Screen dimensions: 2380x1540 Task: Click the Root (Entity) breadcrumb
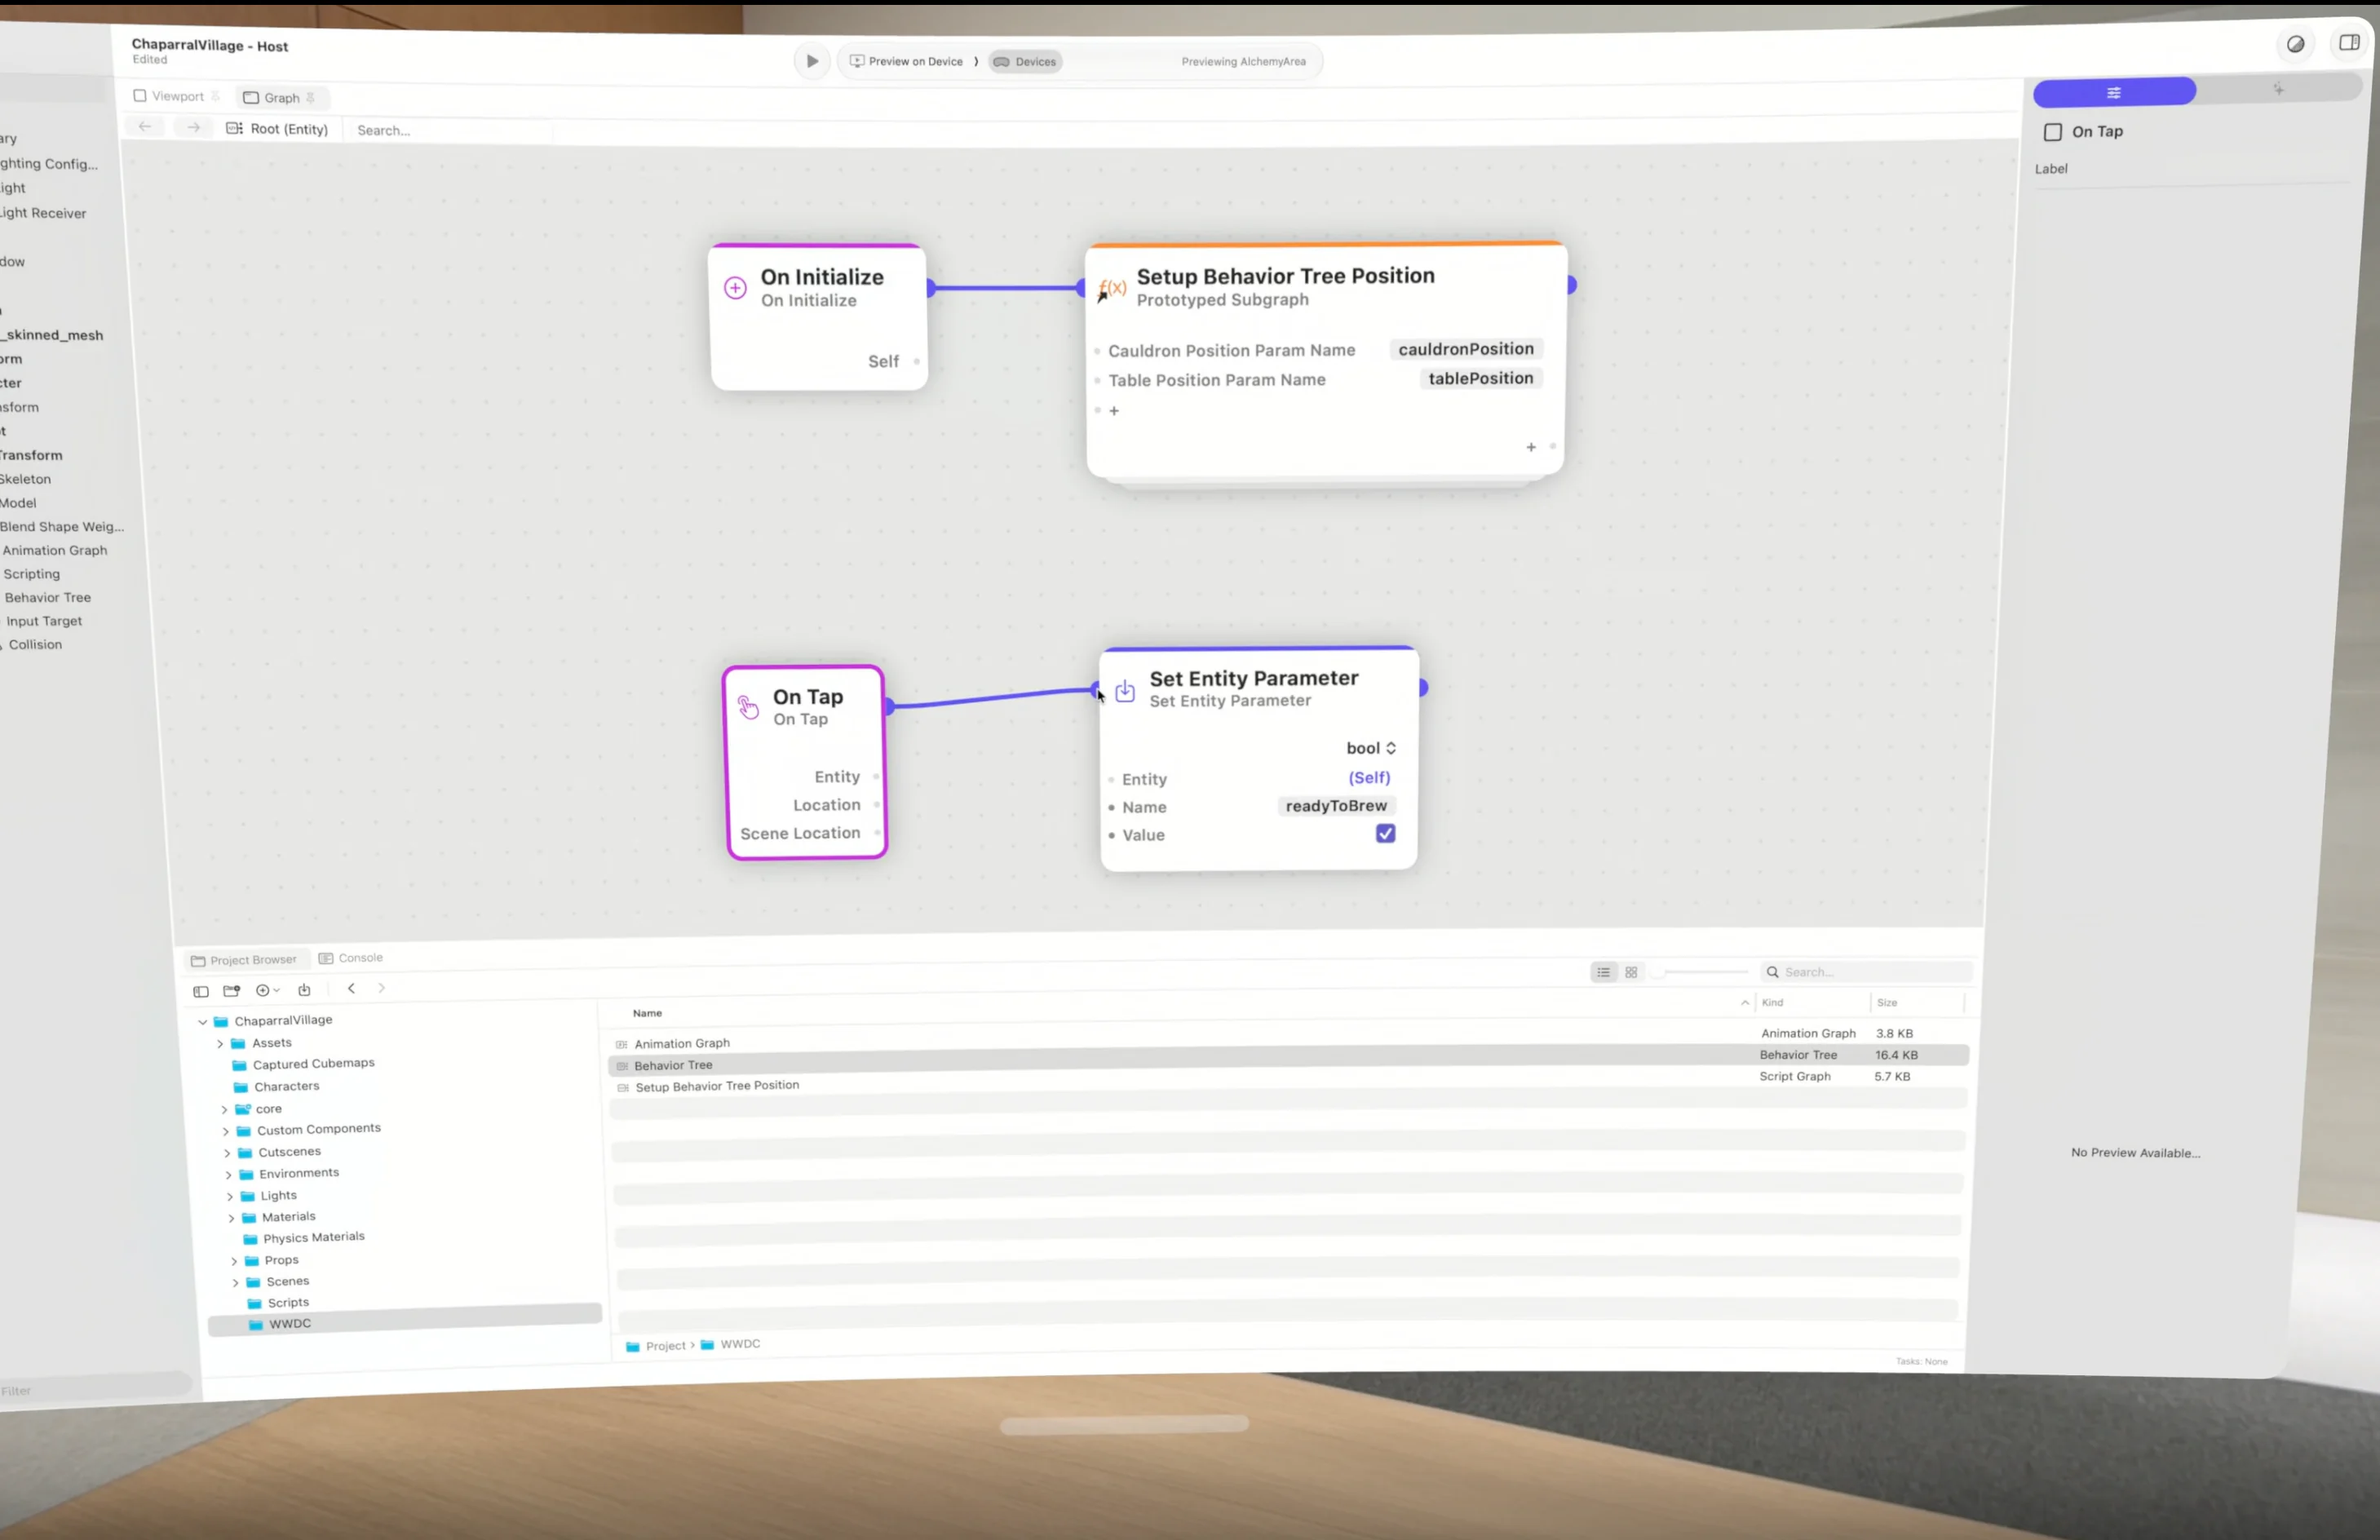[x=277, y=129]
